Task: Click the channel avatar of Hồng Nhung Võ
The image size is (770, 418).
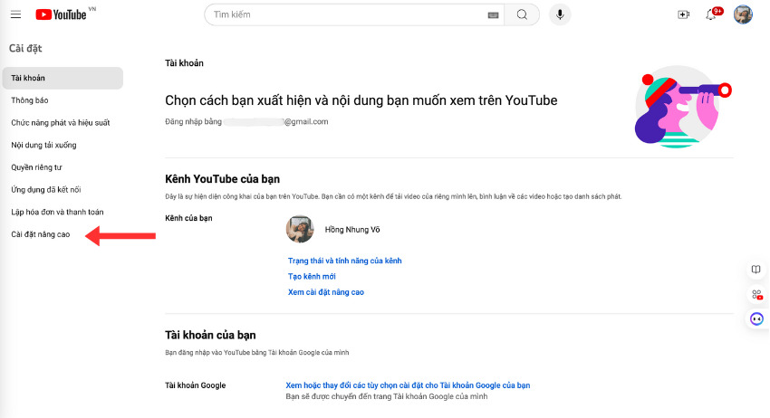Action: click(x=300, y=229)
